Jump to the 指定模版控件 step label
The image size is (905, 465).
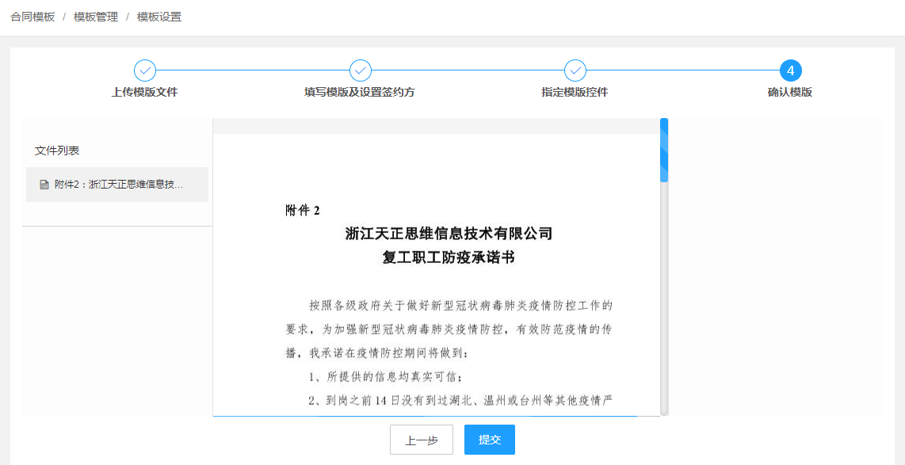(575, 92)
